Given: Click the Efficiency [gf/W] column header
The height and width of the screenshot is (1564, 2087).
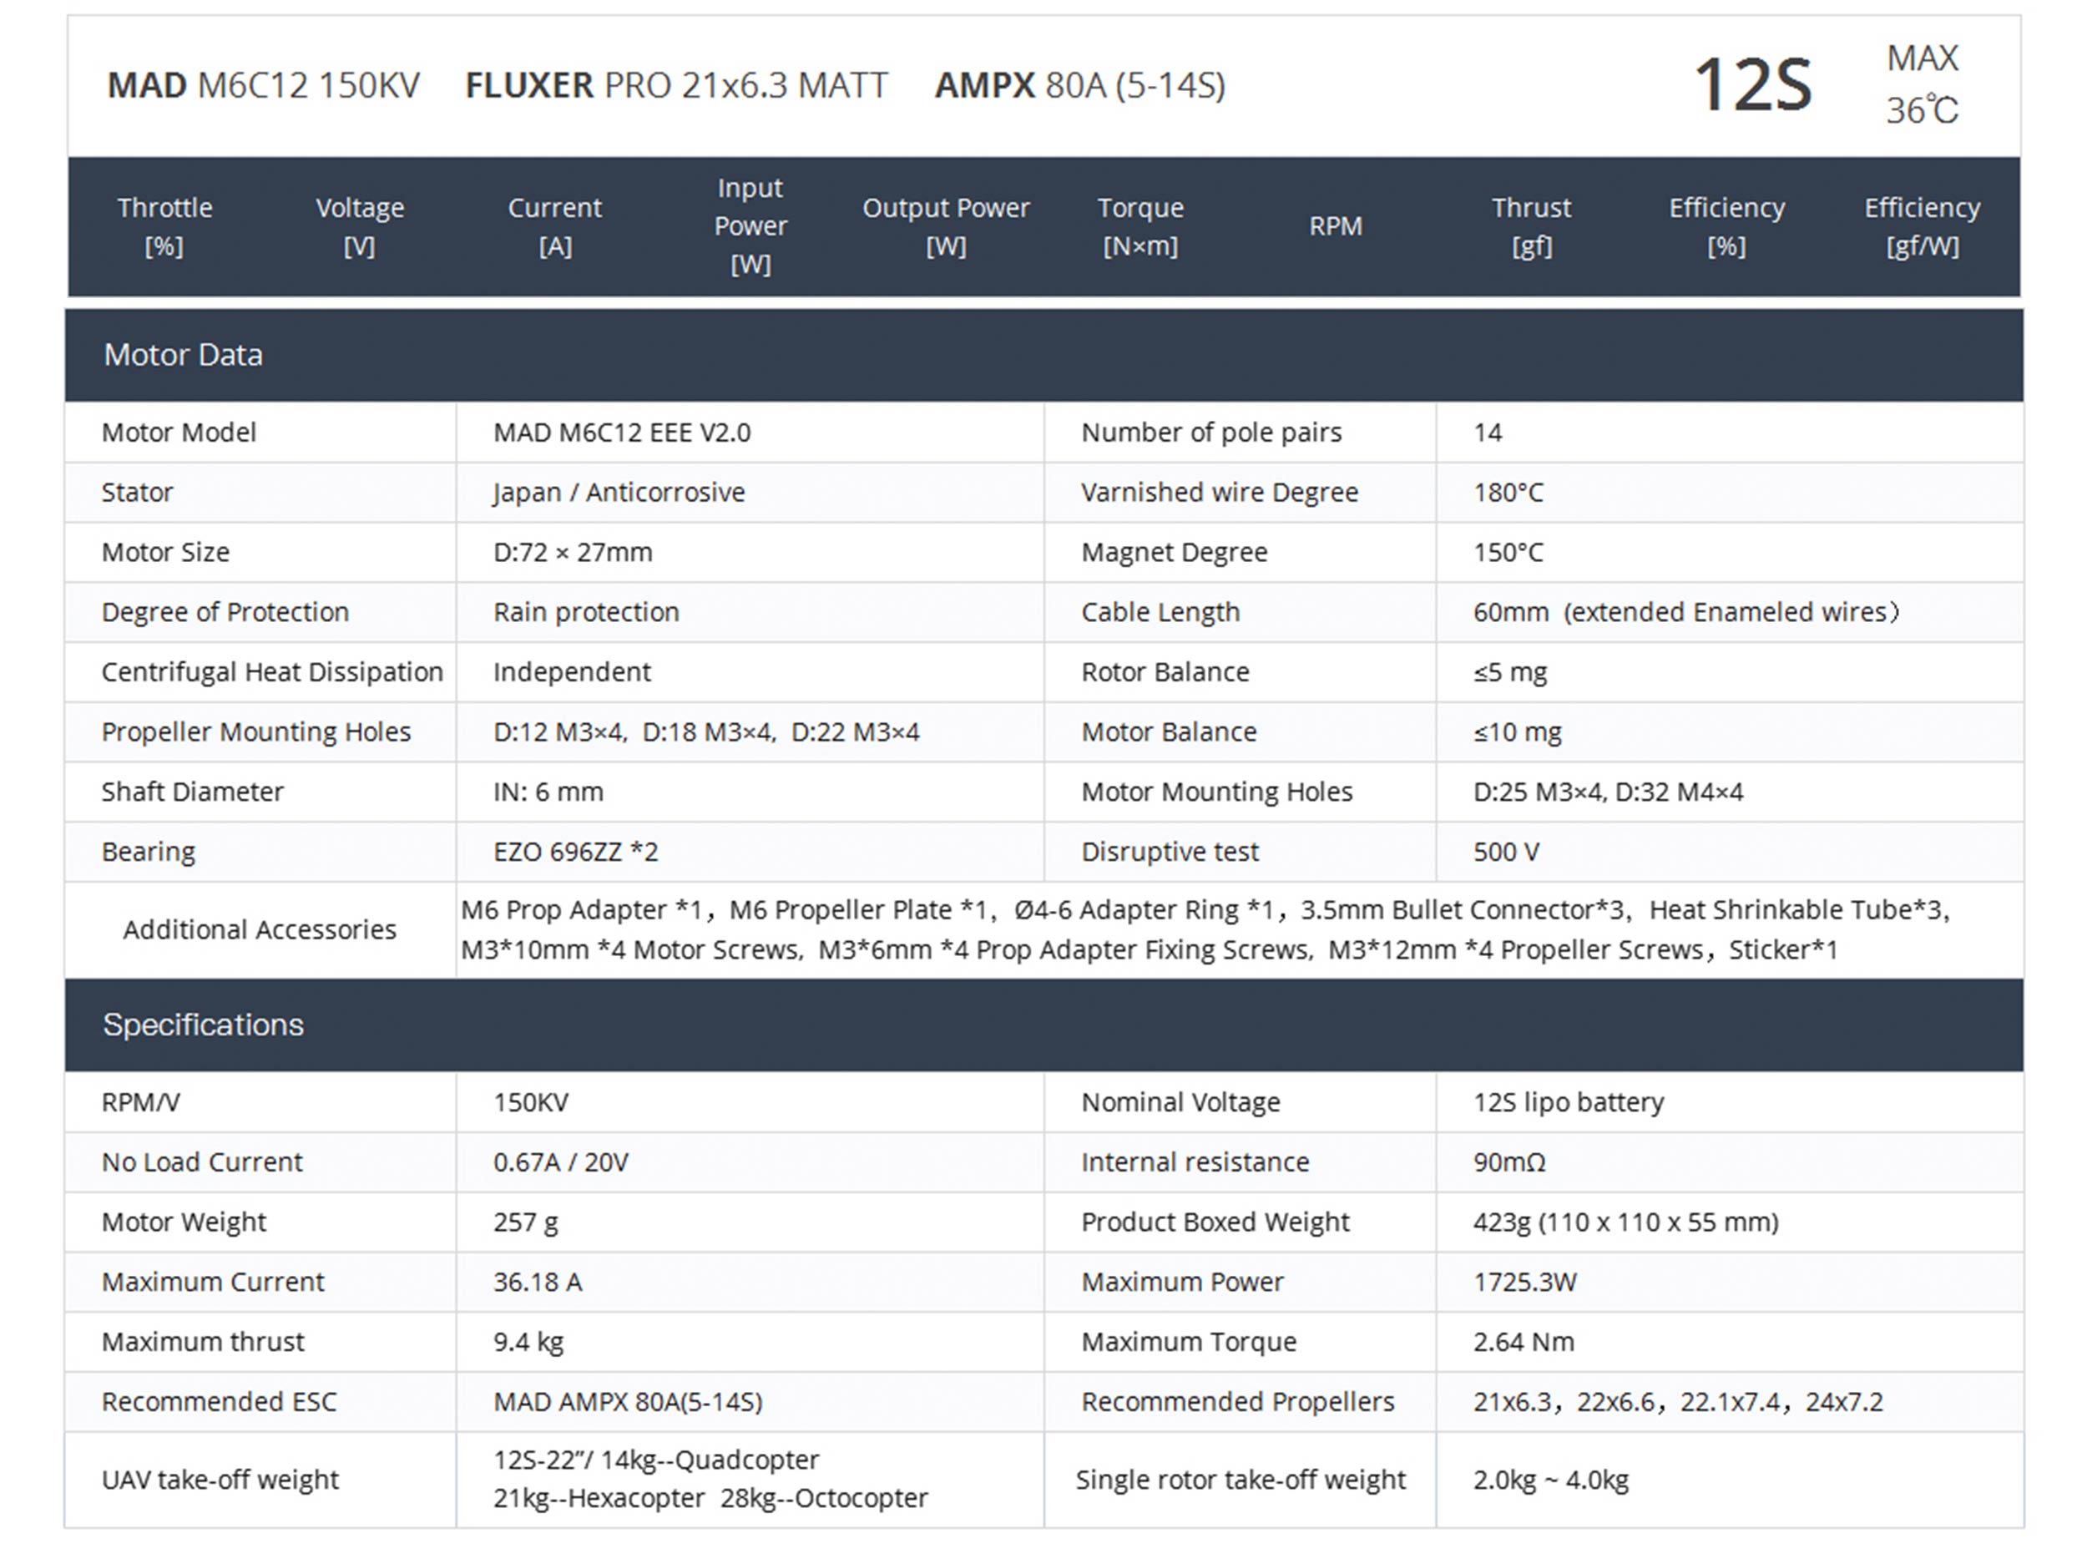Looking at the screenshot, I should 1921,226.
